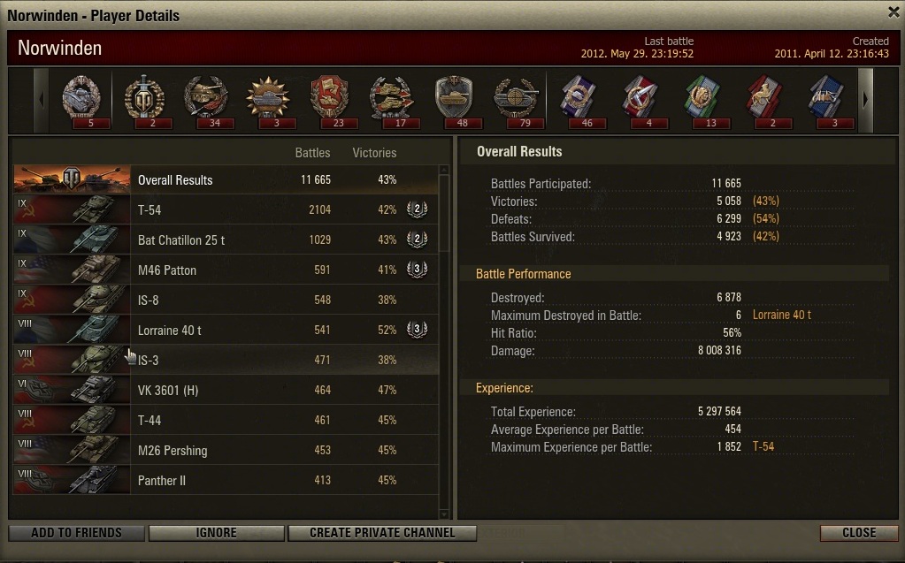Select the purple ribbon medal showing 46
The height and width of the screenshot is (563, 905).
point(579,101)
